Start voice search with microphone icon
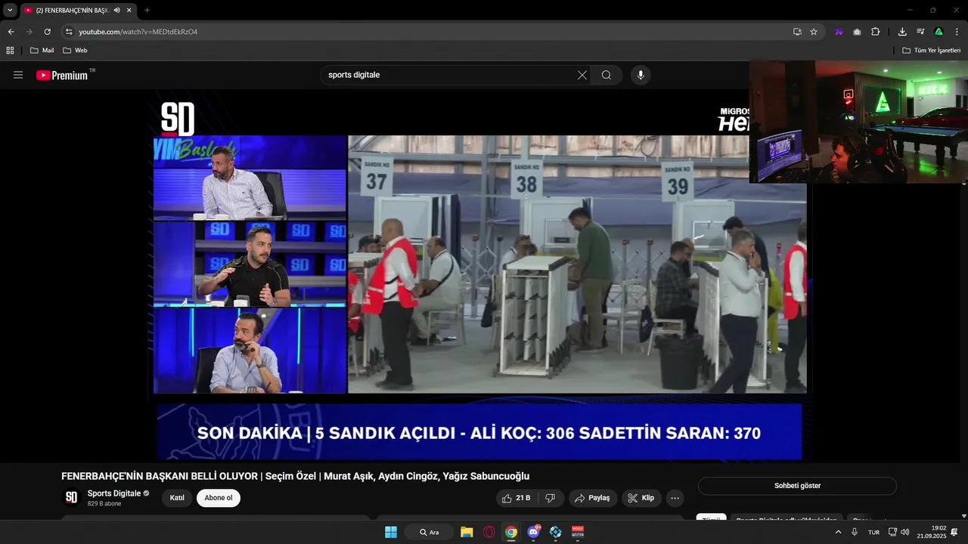The image size is (968, 544). [641, 75]
